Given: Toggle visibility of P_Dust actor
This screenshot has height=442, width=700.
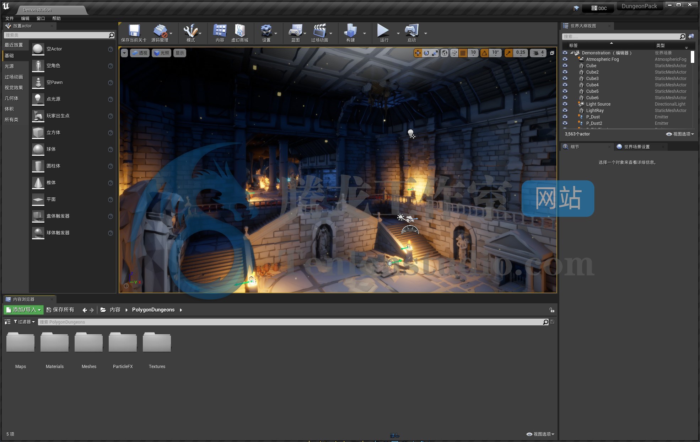Looking at the screenshot, I should [x=565, y=117].
